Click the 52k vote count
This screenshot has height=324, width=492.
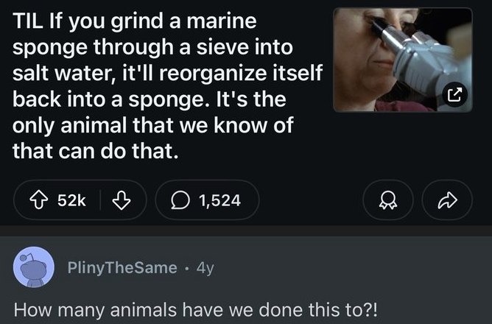(x=71, y=200)
